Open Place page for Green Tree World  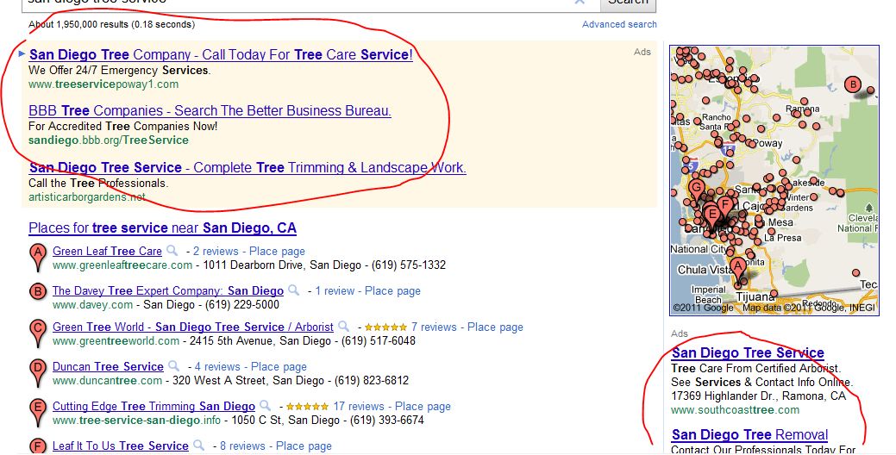[495, 327]
